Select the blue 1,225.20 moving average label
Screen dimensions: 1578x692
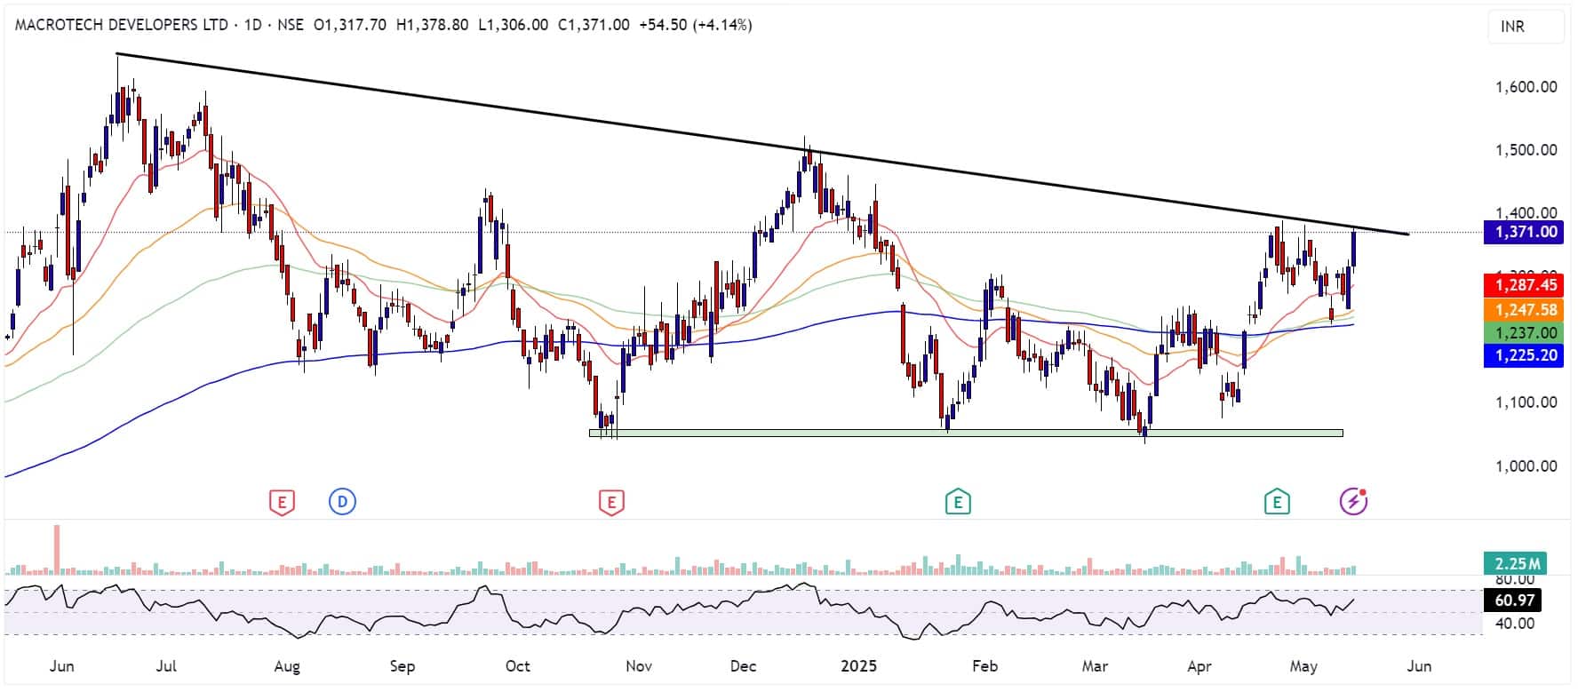click(1523, 356)
